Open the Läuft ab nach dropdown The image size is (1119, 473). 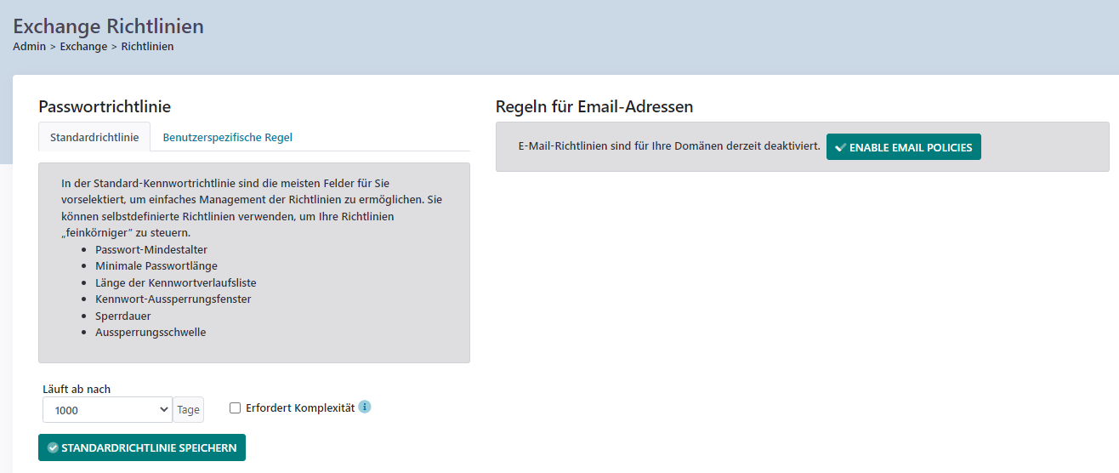tap(107, 410)
